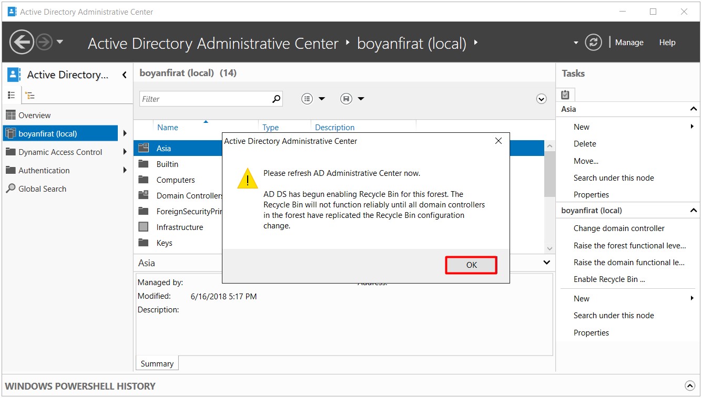Open Properties under Asia tasks
This screenshot has width=702, height=398.
591,195
